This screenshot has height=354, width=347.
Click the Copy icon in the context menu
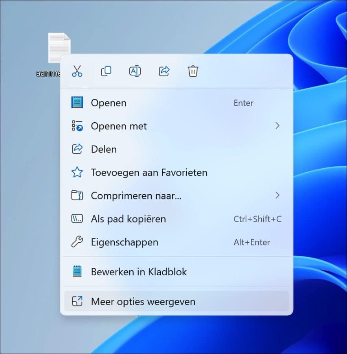[x=106, y=71]
